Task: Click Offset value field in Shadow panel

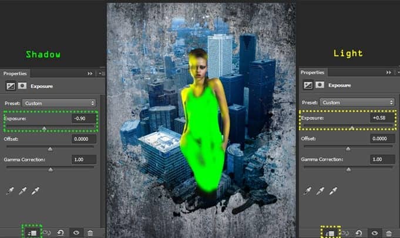Action: point(84,139)
